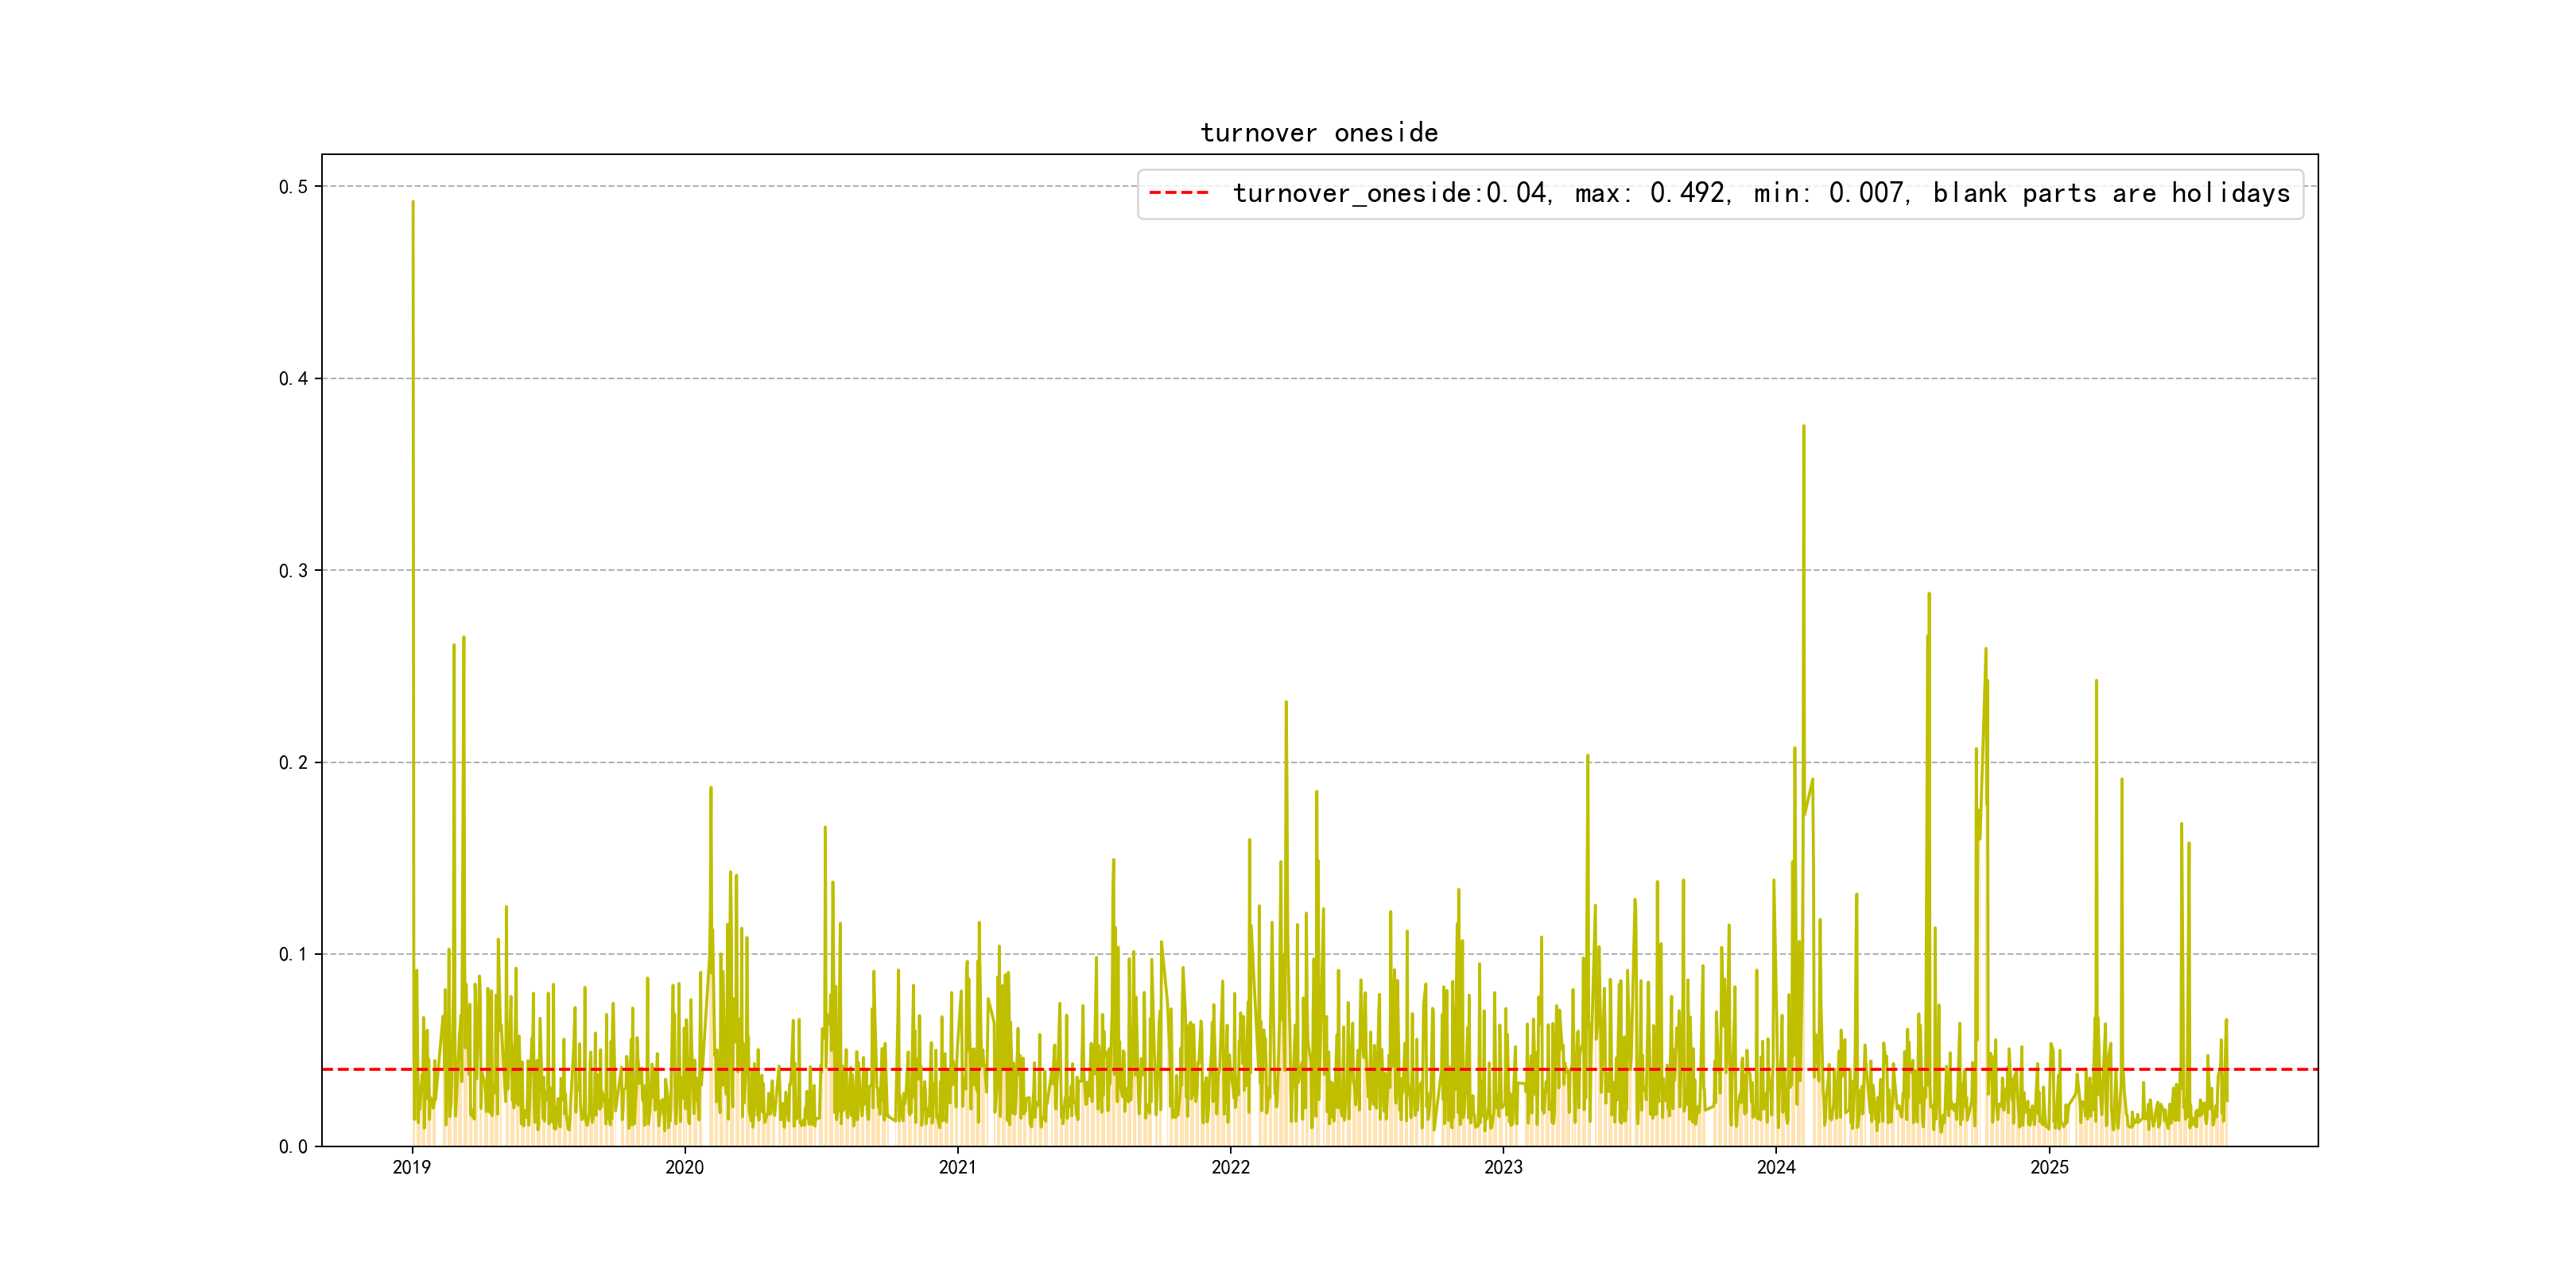Screen dimensions: 2576x1288
Task: Click the 2021 x-axis tick label
Action: coord(957,1167)
